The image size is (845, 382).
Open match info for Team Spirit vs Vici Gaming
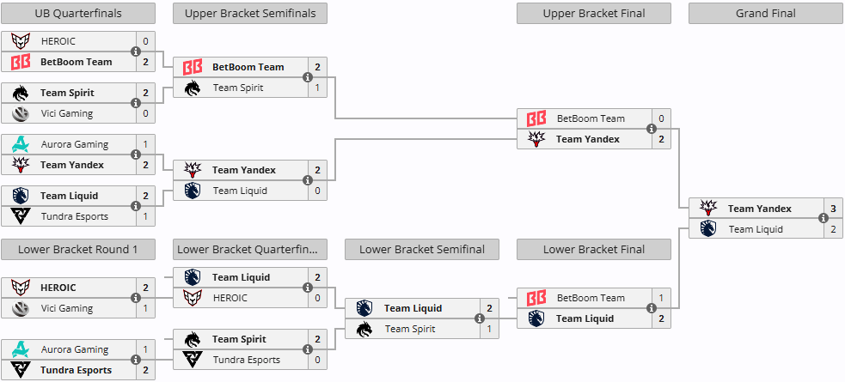coord(136,103)
